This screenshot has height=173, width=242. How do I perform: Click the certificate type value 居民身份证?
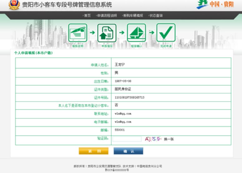pos(123,89)
